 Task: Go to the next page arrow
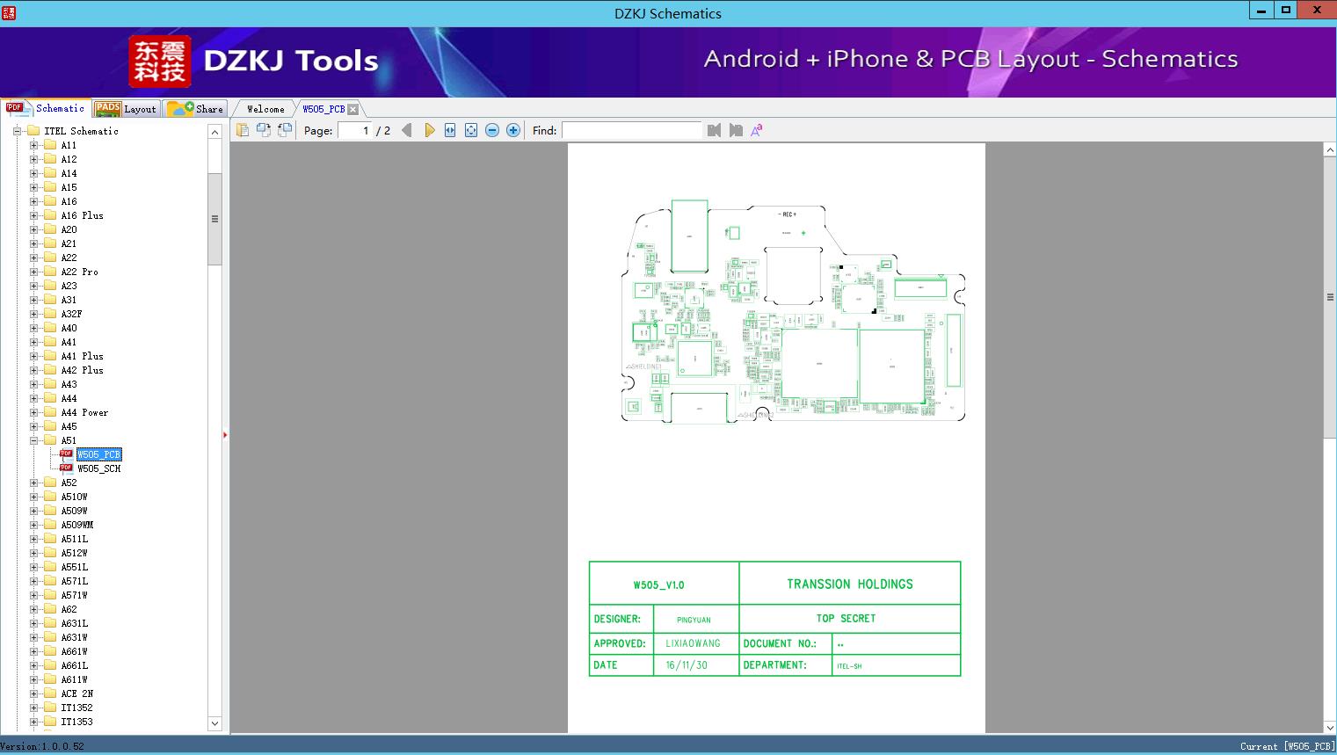tap(429, 130)
